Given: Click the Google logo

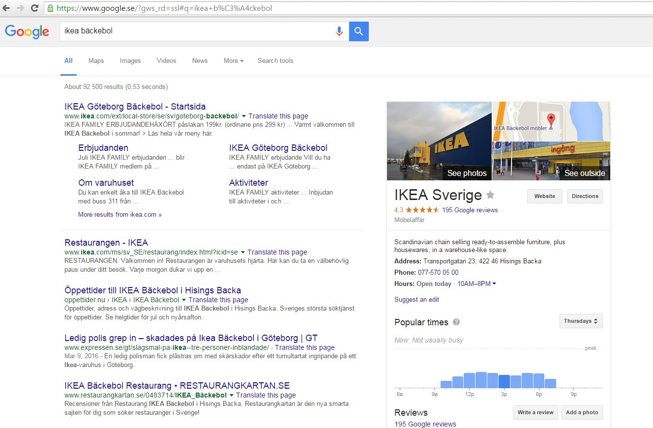Looking at the screenshot, I should click(27, 31).
